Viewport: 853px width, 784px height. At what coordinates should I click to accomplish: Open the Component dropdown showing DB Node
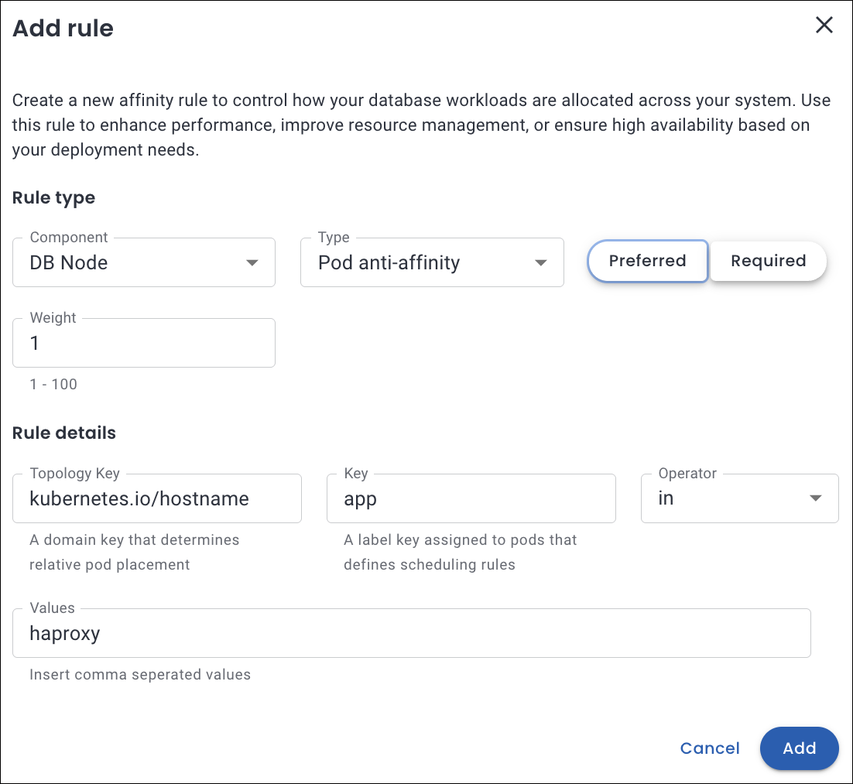[x=132, y=263]
